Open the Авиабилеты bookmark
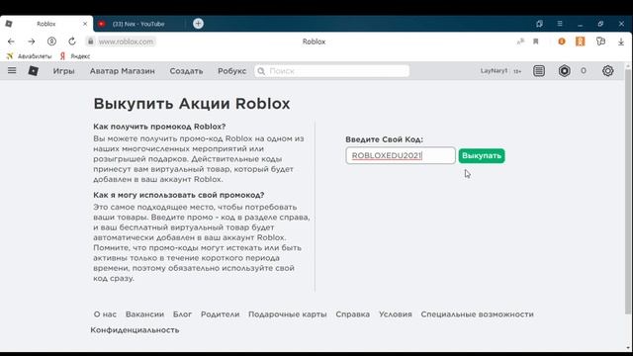This screenshot has height=356, width=633. [29, 56]
